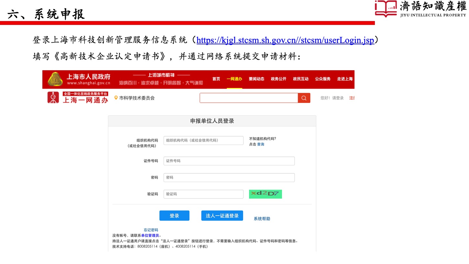The width and height of the screenshot is (469, 264).
Task: Open the 要闻动态 menu item
Action: click(x=256, y=79)
